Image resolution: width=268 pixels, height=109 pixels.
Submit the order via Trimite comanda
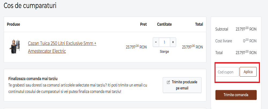coord(236,95)
